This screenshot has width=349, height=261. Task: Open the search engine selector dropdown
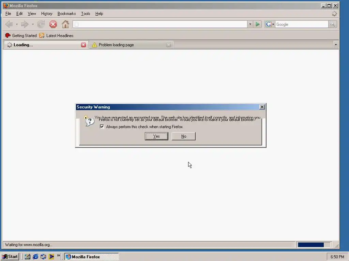(x=270, y=24)
